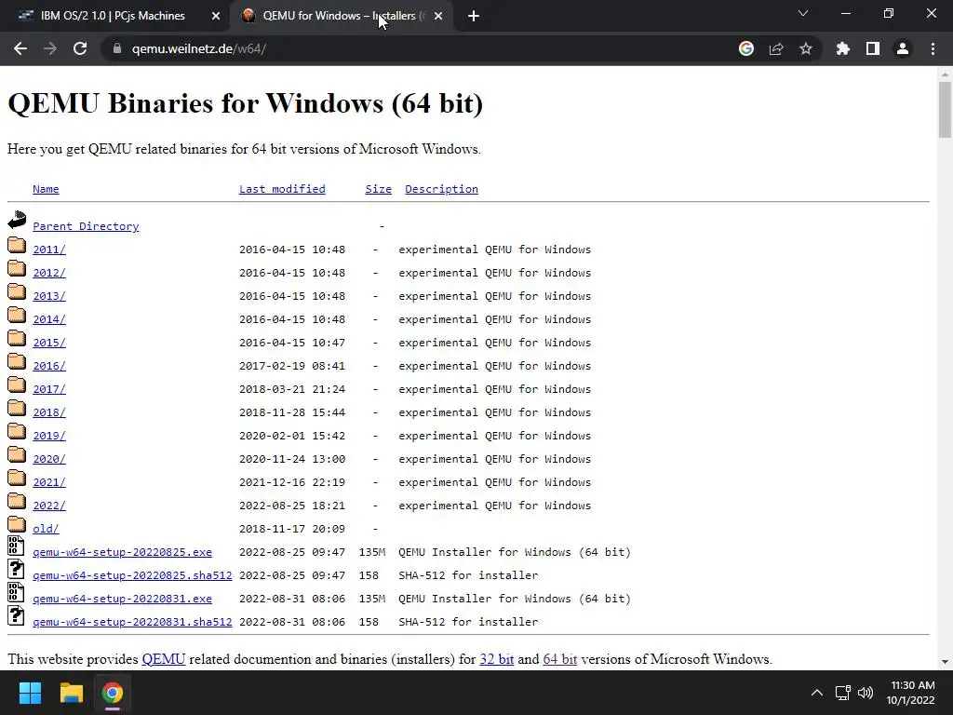Open volume control in tray
Viewport: 953px width, 715px height.
866,693
